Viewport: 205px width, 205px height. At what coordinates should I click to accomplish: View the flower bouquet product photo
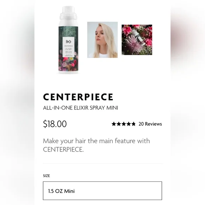coord(137,40)
